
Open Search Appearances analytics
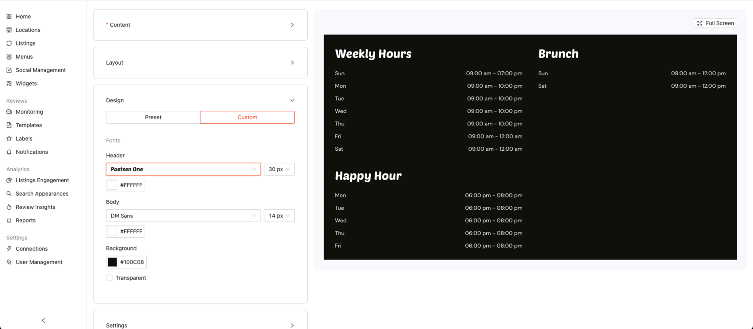pos(42,194)
